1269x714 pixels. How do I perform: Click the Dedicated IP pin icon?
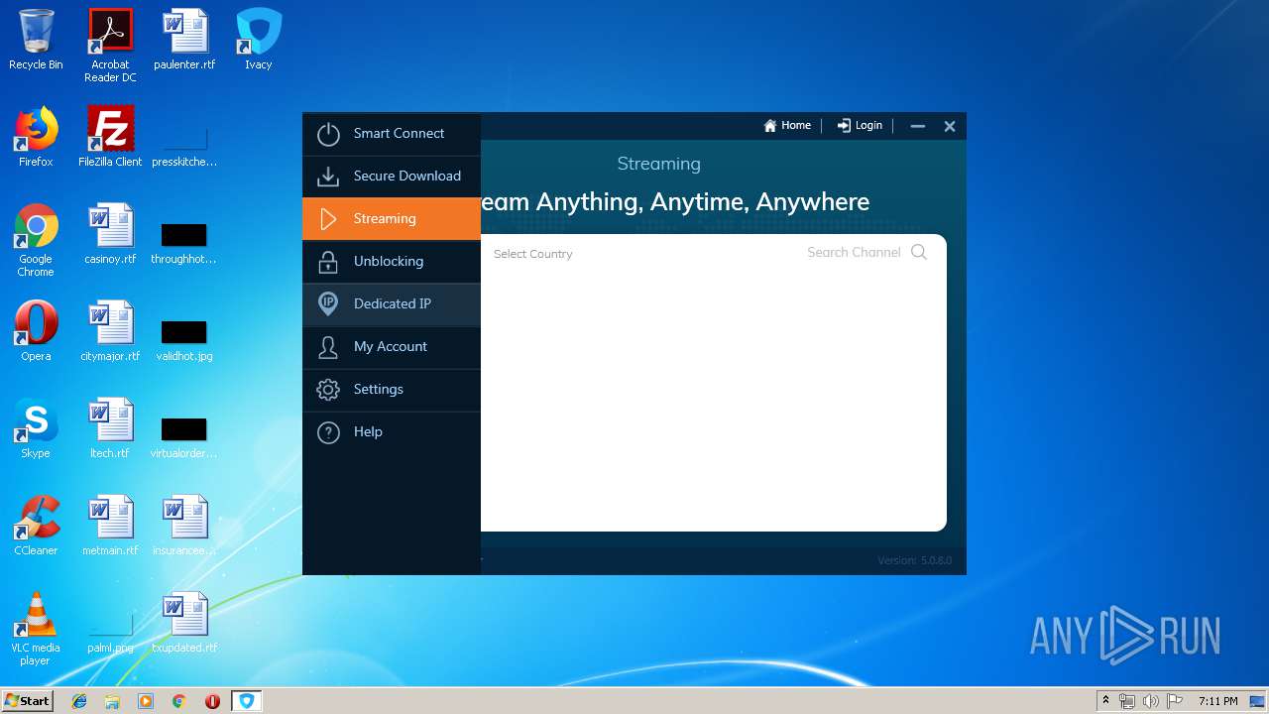[328, 304]
